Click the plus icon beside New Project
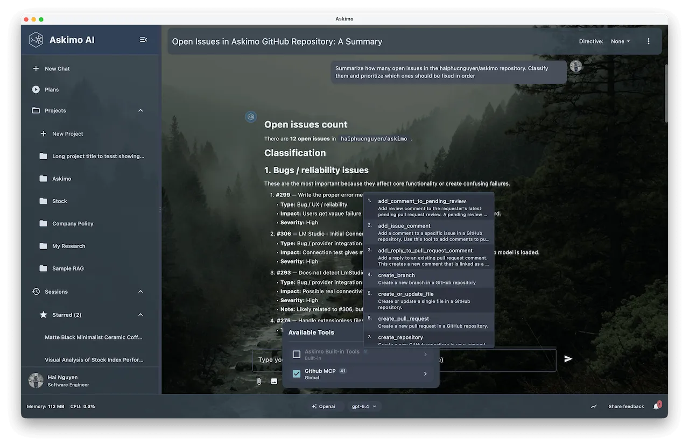Viewport: 689px width, 446px height. (44, 134)
